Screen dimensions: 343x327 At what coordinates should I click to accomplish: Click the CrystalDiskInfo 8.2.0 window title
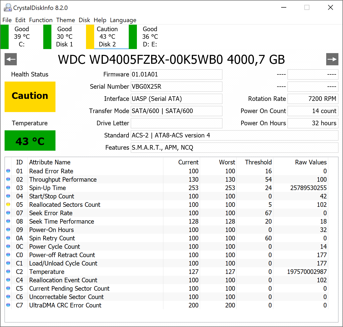(40, 8)
